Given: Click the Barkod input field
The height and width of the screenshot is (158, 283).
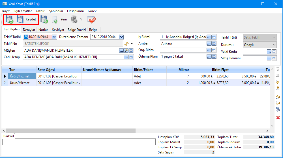Looking at the screenshot, I should (79, 142).
